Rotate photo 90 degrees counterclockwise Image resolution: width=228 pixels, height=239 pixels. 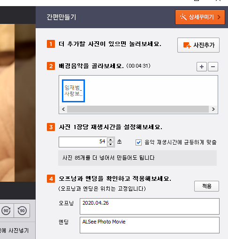(x=22, y=211)
